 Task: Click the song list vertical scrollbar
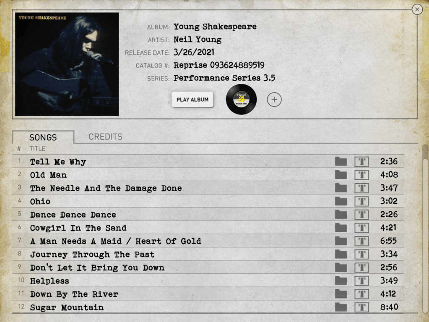click(x=425, y=229)
